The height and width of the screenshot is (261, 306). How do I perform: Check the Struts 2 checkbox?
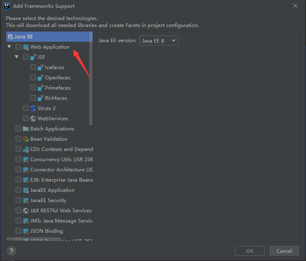tap(26, 108)
